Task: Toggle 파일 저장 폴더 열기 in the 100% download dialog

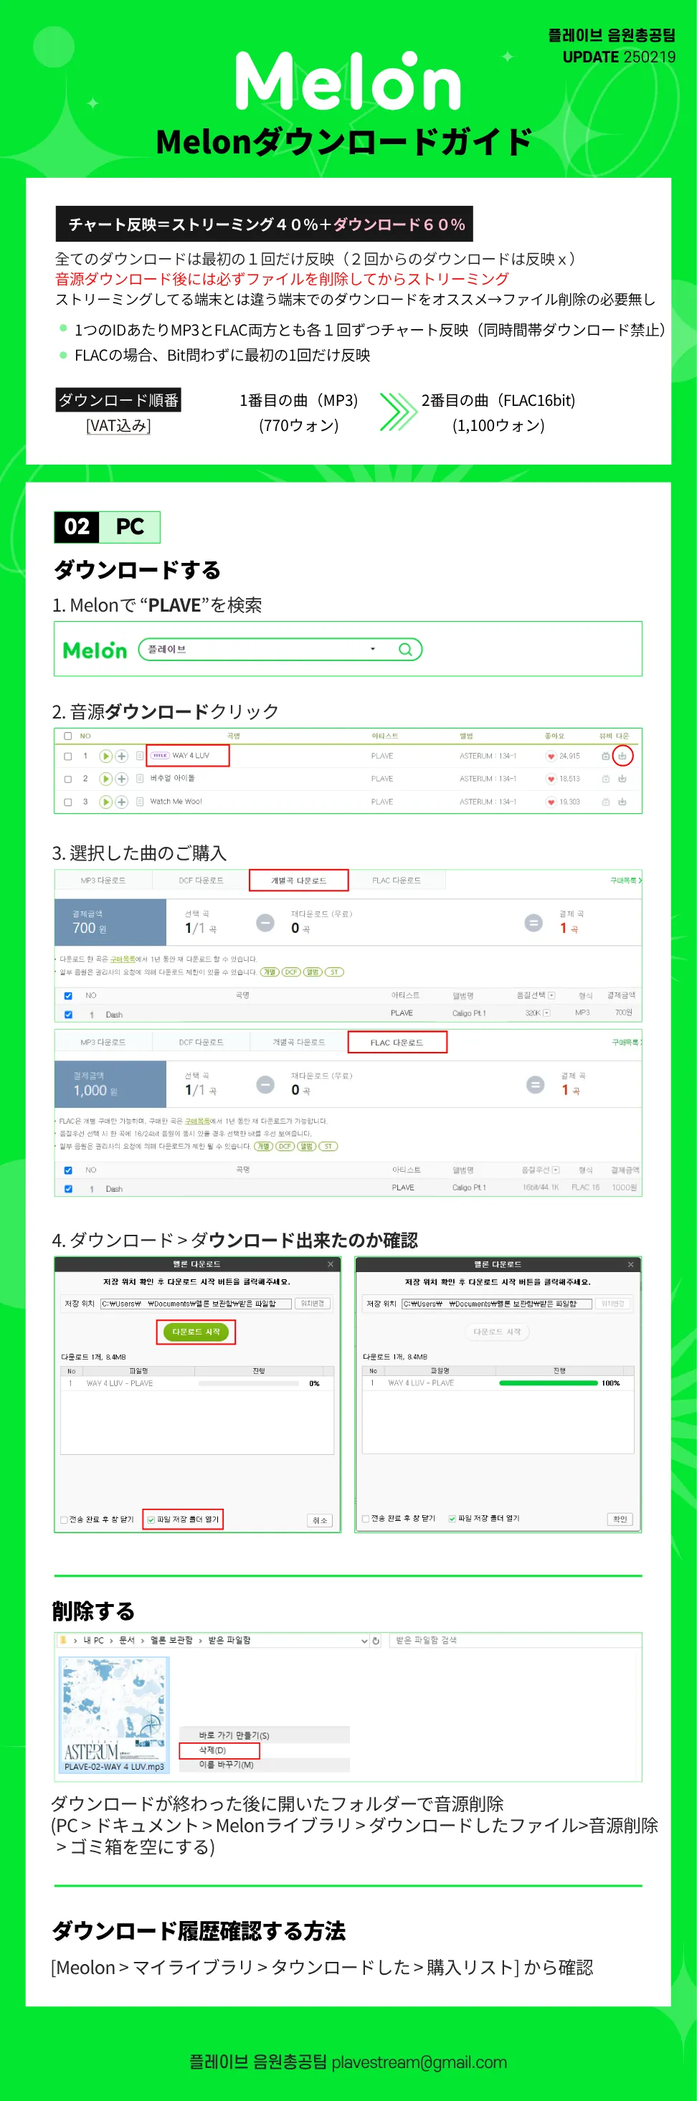Action: click(x=452, y=1519)
